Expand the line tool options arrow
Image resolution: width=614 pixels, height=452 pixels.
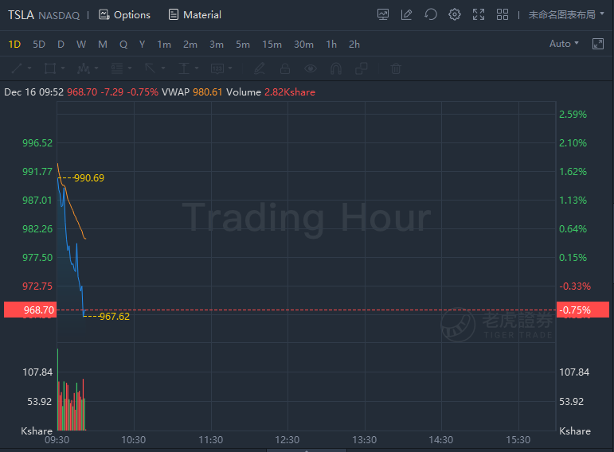[x=29, y=68]
